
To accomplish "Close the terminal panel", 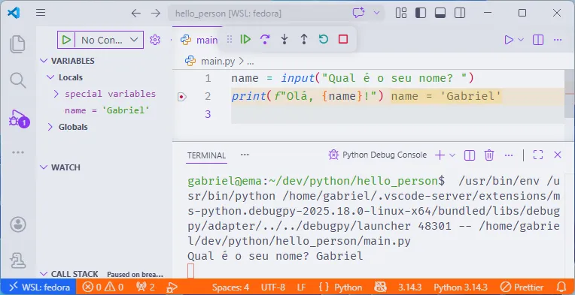I will (558, 155).
